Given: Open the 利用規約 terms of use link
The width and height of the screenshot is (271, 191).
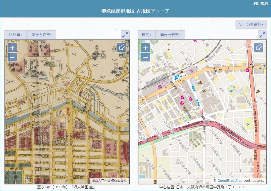Looking at the screenshot, I should [260, 3].
